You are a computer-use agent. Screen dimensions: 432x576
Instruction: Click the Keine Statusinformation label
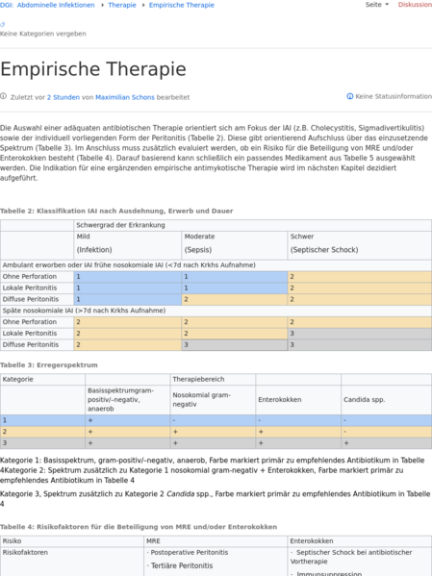394,96
